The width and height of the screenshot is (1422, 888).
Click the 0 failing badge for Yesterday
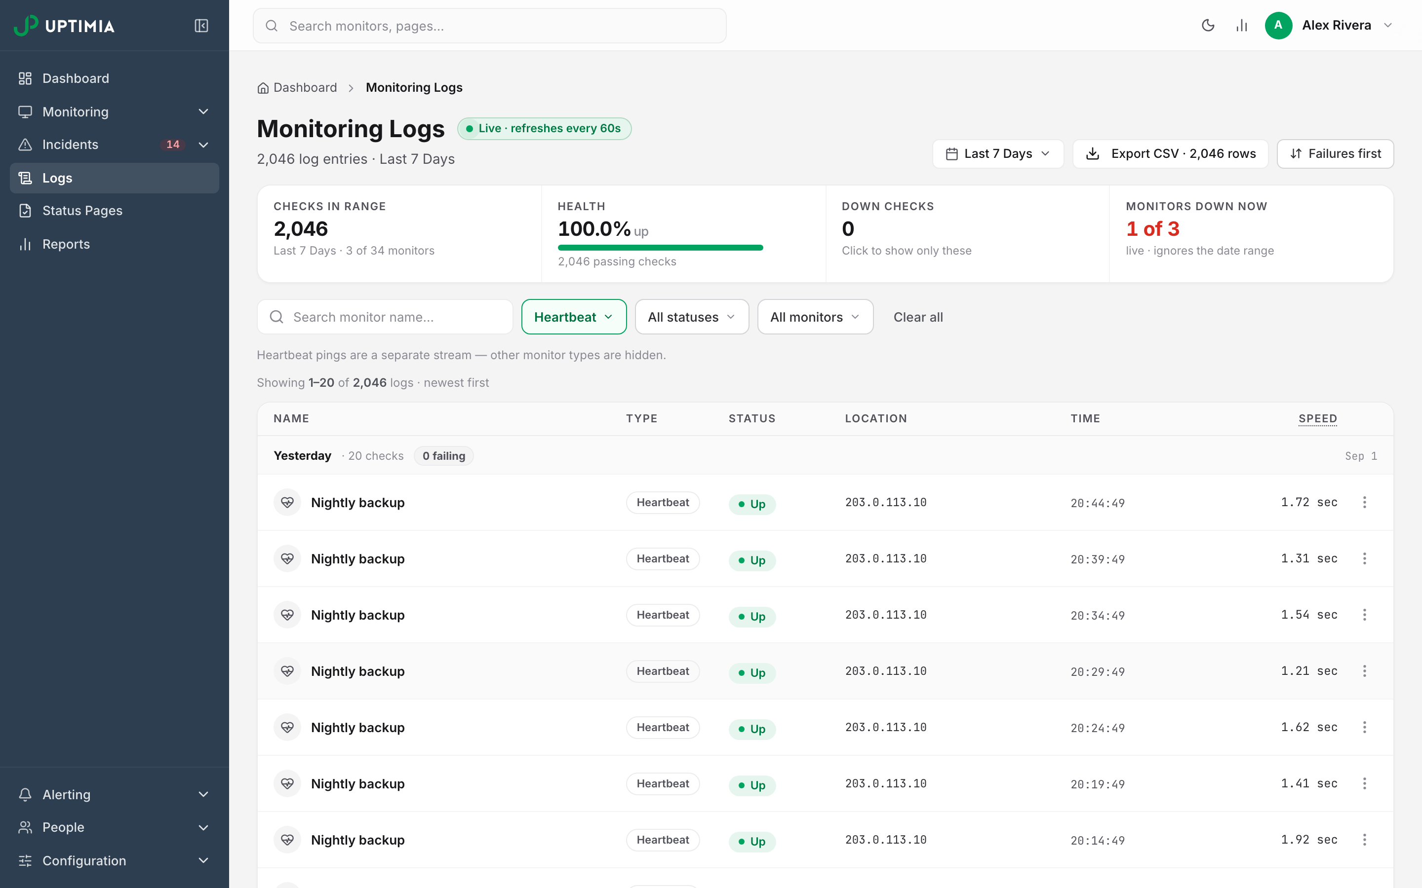pyautogui.click(x=444, y=456)
